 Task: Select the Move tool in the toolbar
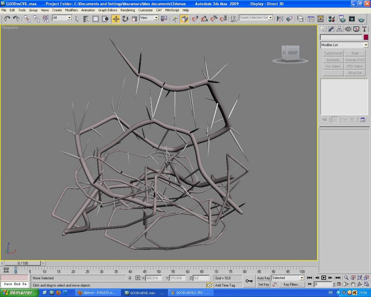pyautogui.click(x=116, y=19)
